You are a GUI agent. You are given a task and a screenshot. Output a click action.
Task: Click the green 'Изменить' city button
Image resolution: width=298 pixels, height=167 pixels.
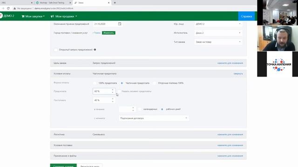click(x=108, y=33)
